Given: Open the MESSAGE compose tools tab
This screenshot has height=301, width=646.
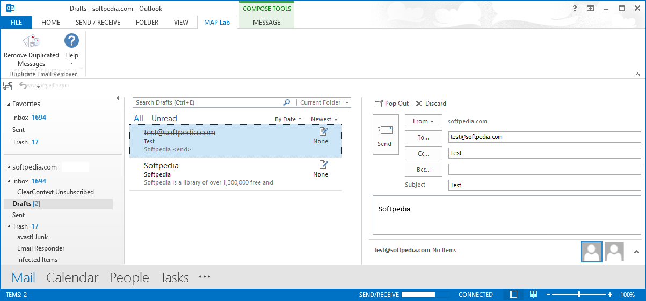Looking at the screenshot, I should click(266, 23).
